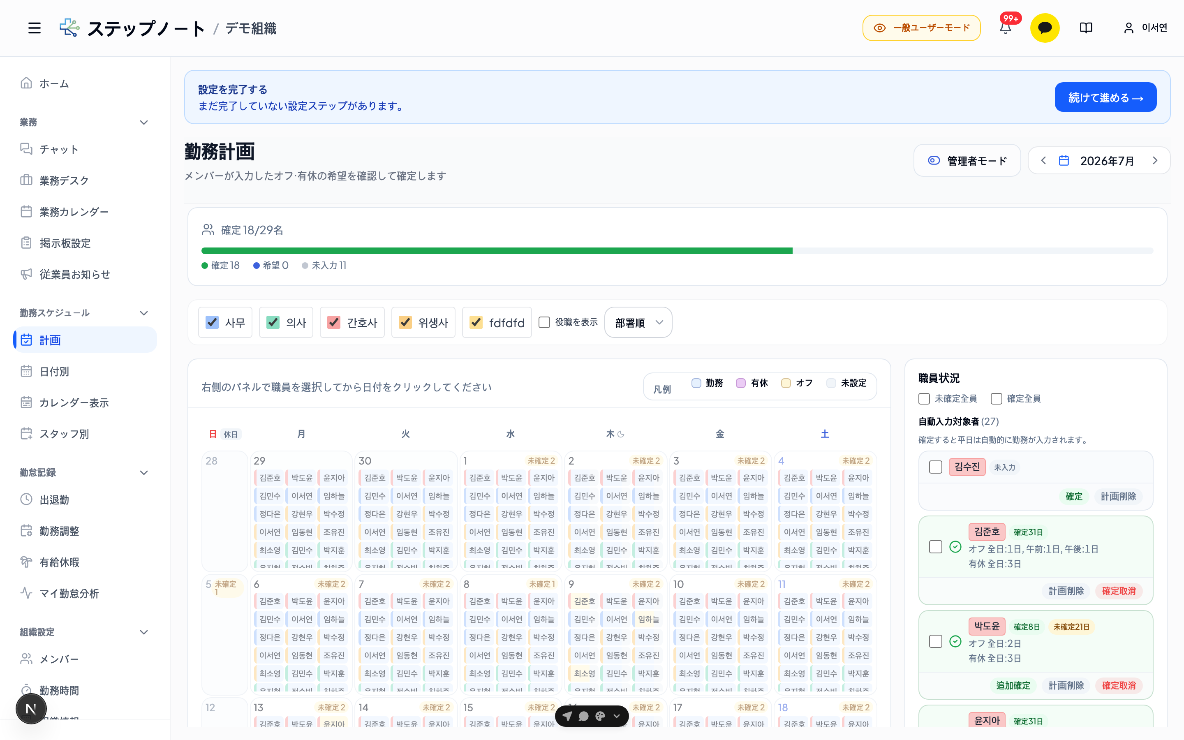Select the 김준호 staff checkbox
The height and width of the screenshot is (740, 1184).
click(935, 547)
